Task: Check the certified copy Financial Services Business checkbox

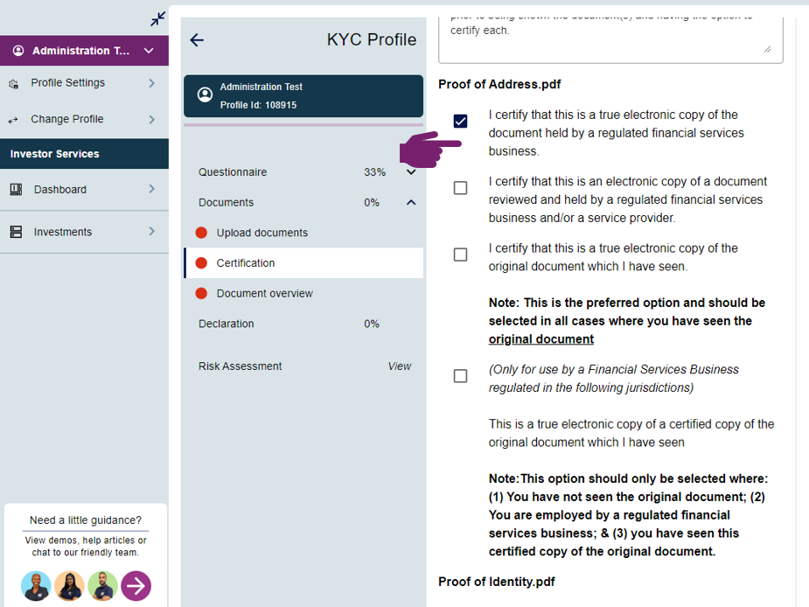Action: click(460, 376)
